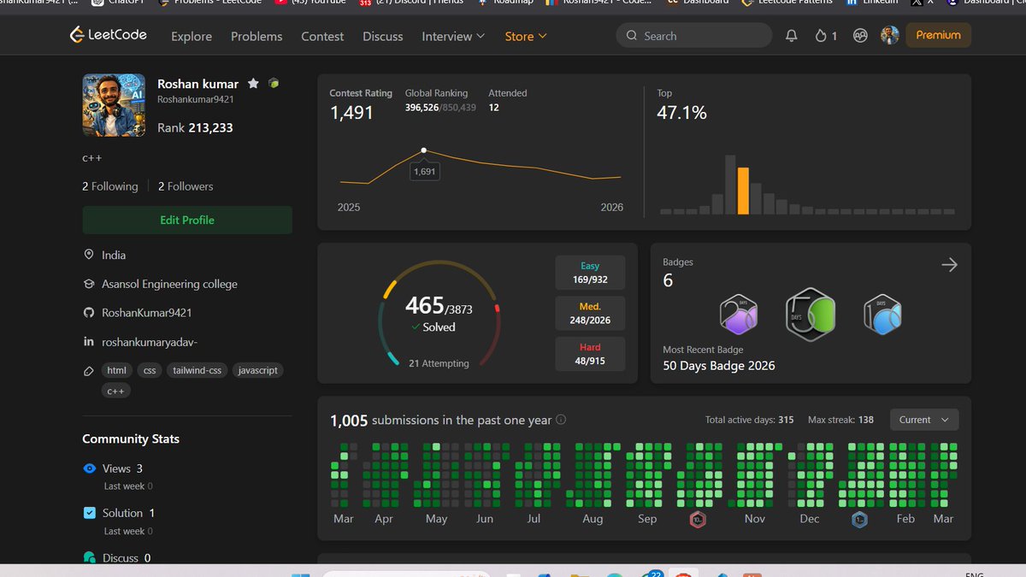
Task: Click the star icon beside Roshan kumar
Action: [x=253, y=84]
